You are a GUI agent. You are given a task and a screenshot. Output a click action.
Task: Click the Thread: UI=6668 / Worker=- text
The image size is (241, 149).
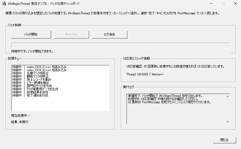[145, 74]
